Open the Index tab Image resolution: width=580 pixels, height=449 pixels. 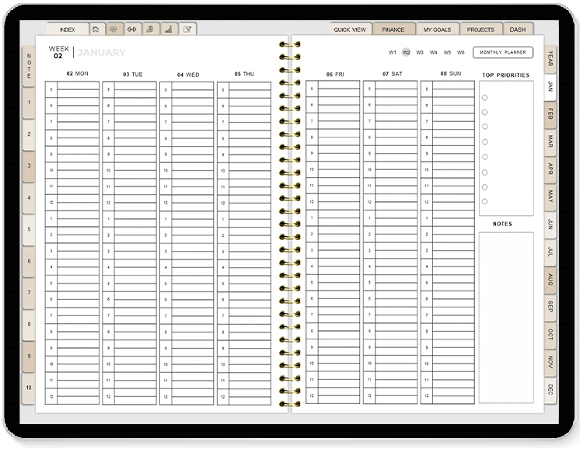tap(67, 30)
